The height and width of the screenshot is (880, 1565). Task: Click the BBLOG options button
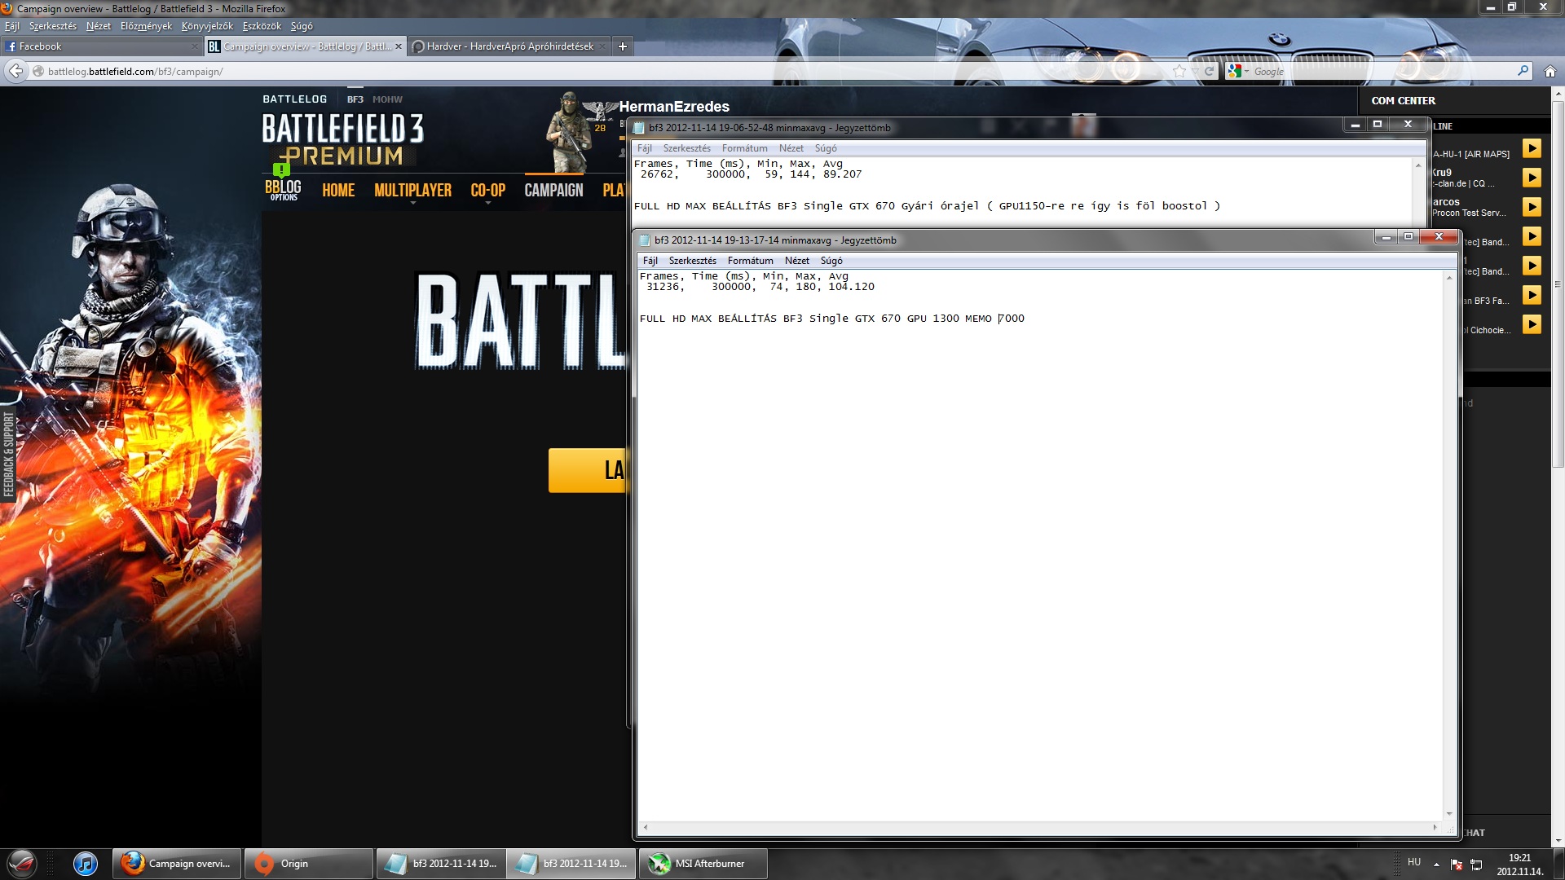283,190
